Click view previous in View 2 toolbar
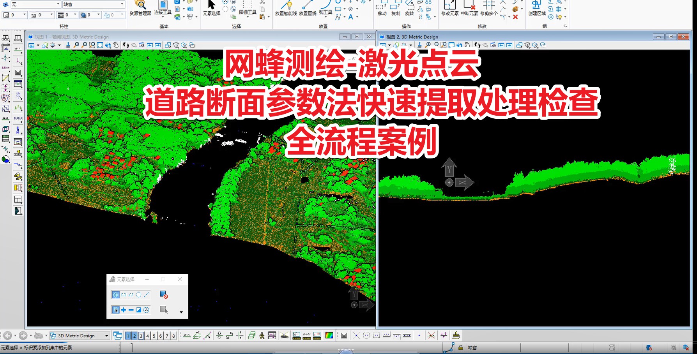Screen dimensions: 697x354 pyautogui.click(x=501, y=45)
